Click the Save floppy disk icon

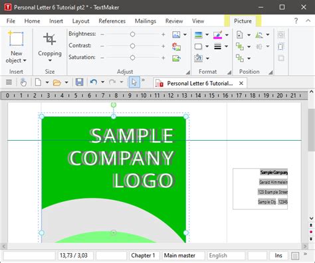[79, 82]
